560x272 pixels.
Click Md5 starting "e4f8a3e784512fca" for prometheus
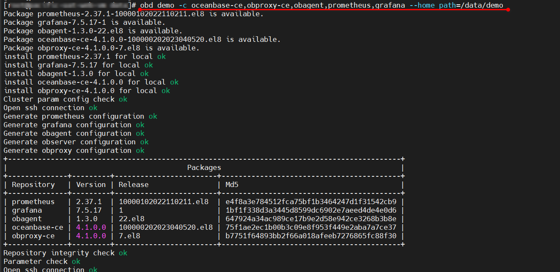tap(311, 202)
